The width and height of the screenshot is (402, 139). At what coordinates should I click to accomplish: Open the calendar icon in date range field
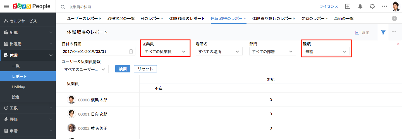coord(131,52)
